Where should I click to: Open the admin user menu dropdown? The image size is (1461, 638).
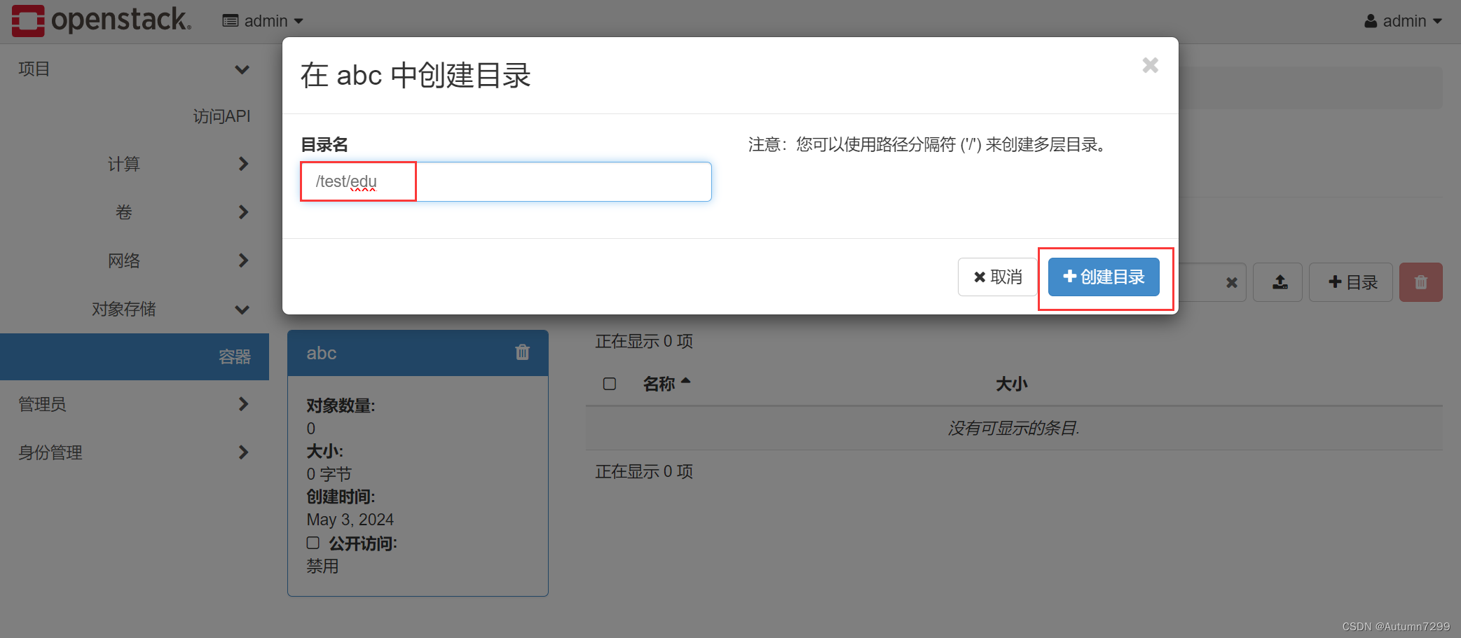[x=1404, y=21]
